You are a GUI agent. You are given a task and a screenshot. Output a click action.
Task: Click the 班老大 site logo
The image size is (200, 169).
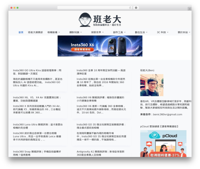[x=100, y=20]
